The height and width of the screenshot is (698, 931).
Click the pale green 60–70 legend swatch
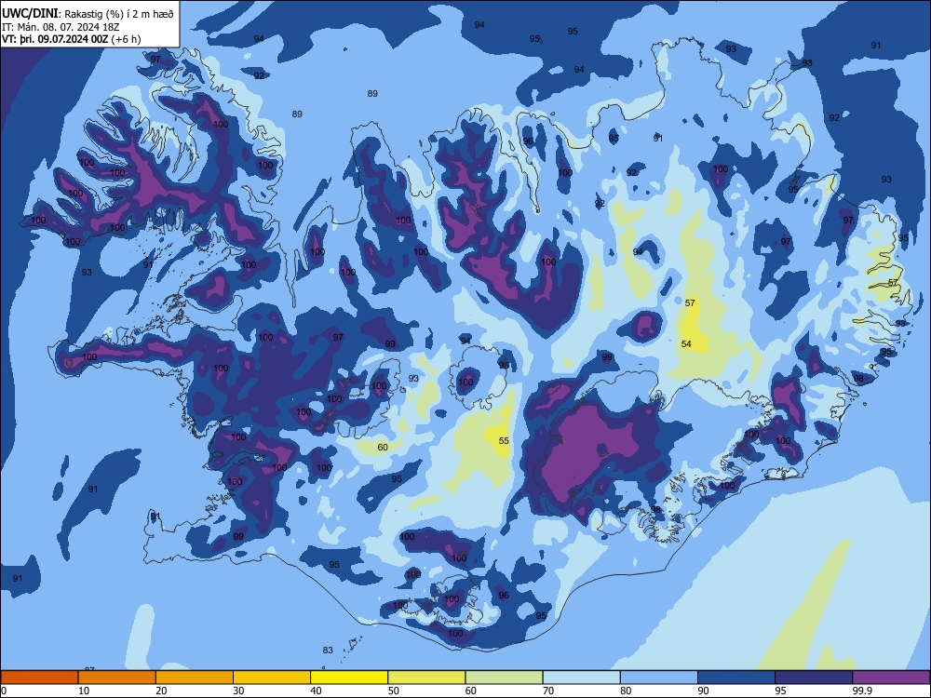coord(504,678)
